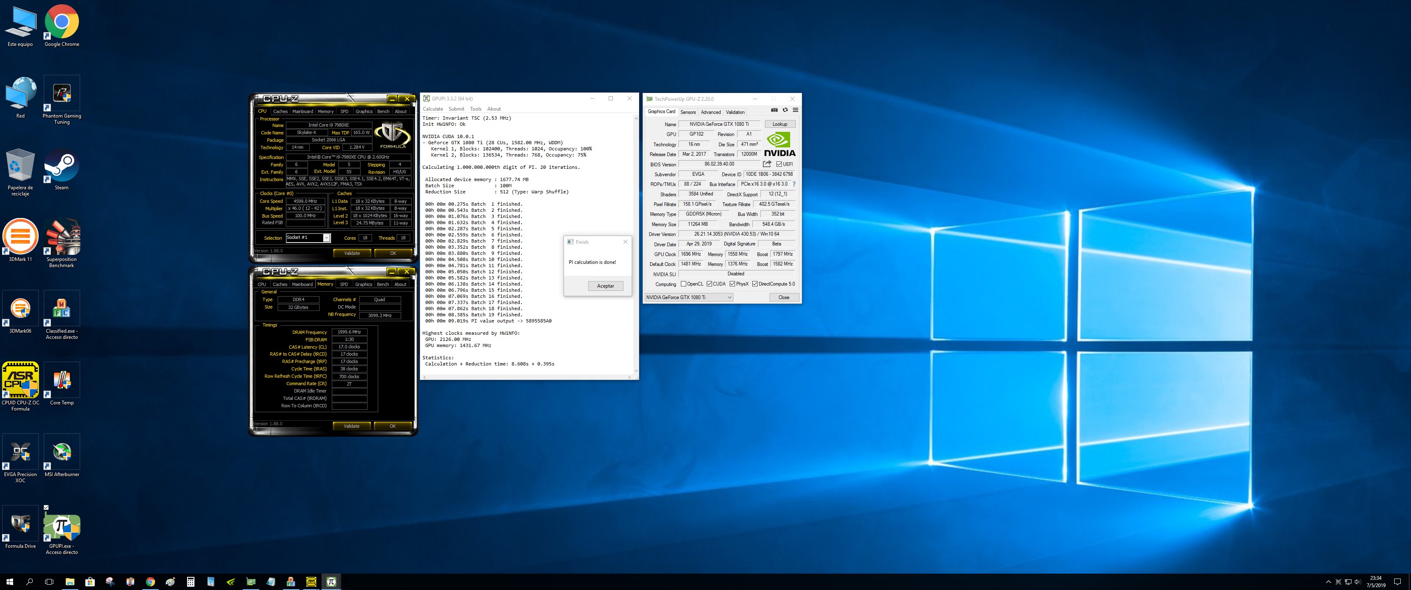Screen dimensions: 1411x590
Task: Open the Advanced tab in GPU-Z
Action: (710, 112)
